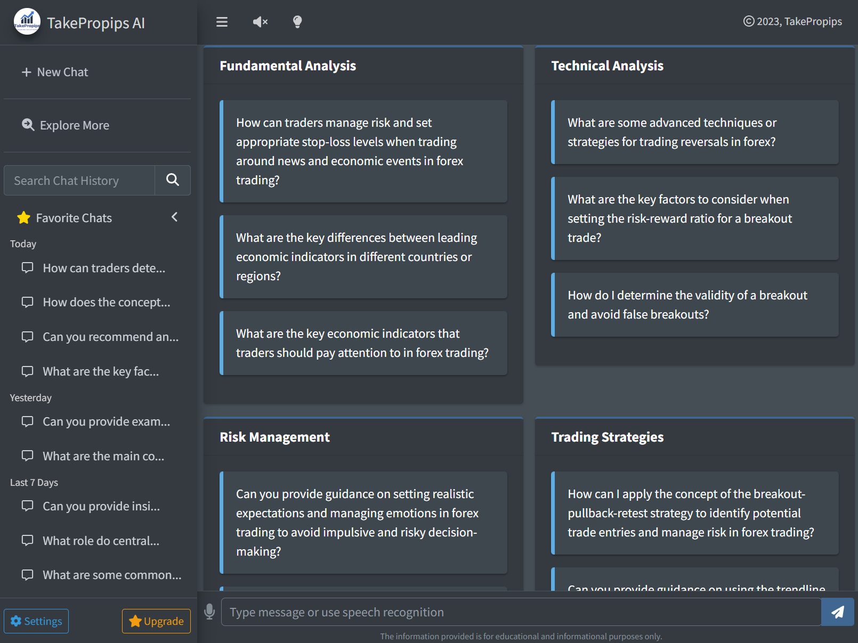858x643 pixels.
Task: Click the 'Yesterday' section label
Action: (30, 398)
